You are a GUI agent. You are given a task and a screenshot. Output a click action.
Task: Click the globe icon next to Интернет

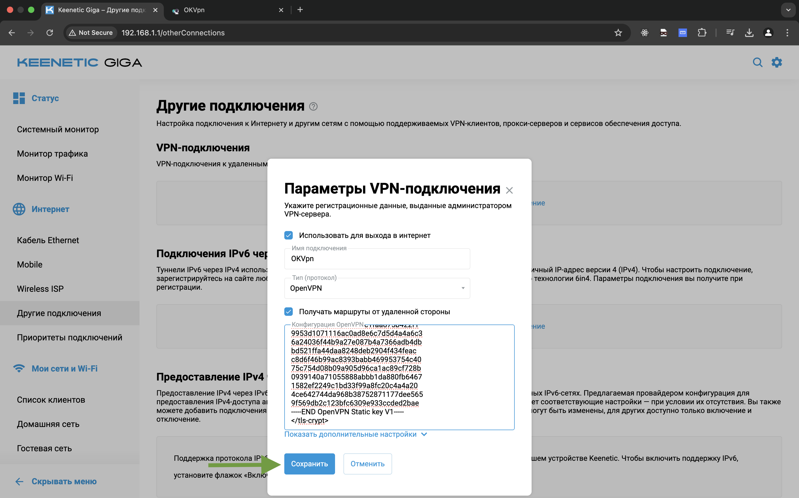(x=18, y=209)
